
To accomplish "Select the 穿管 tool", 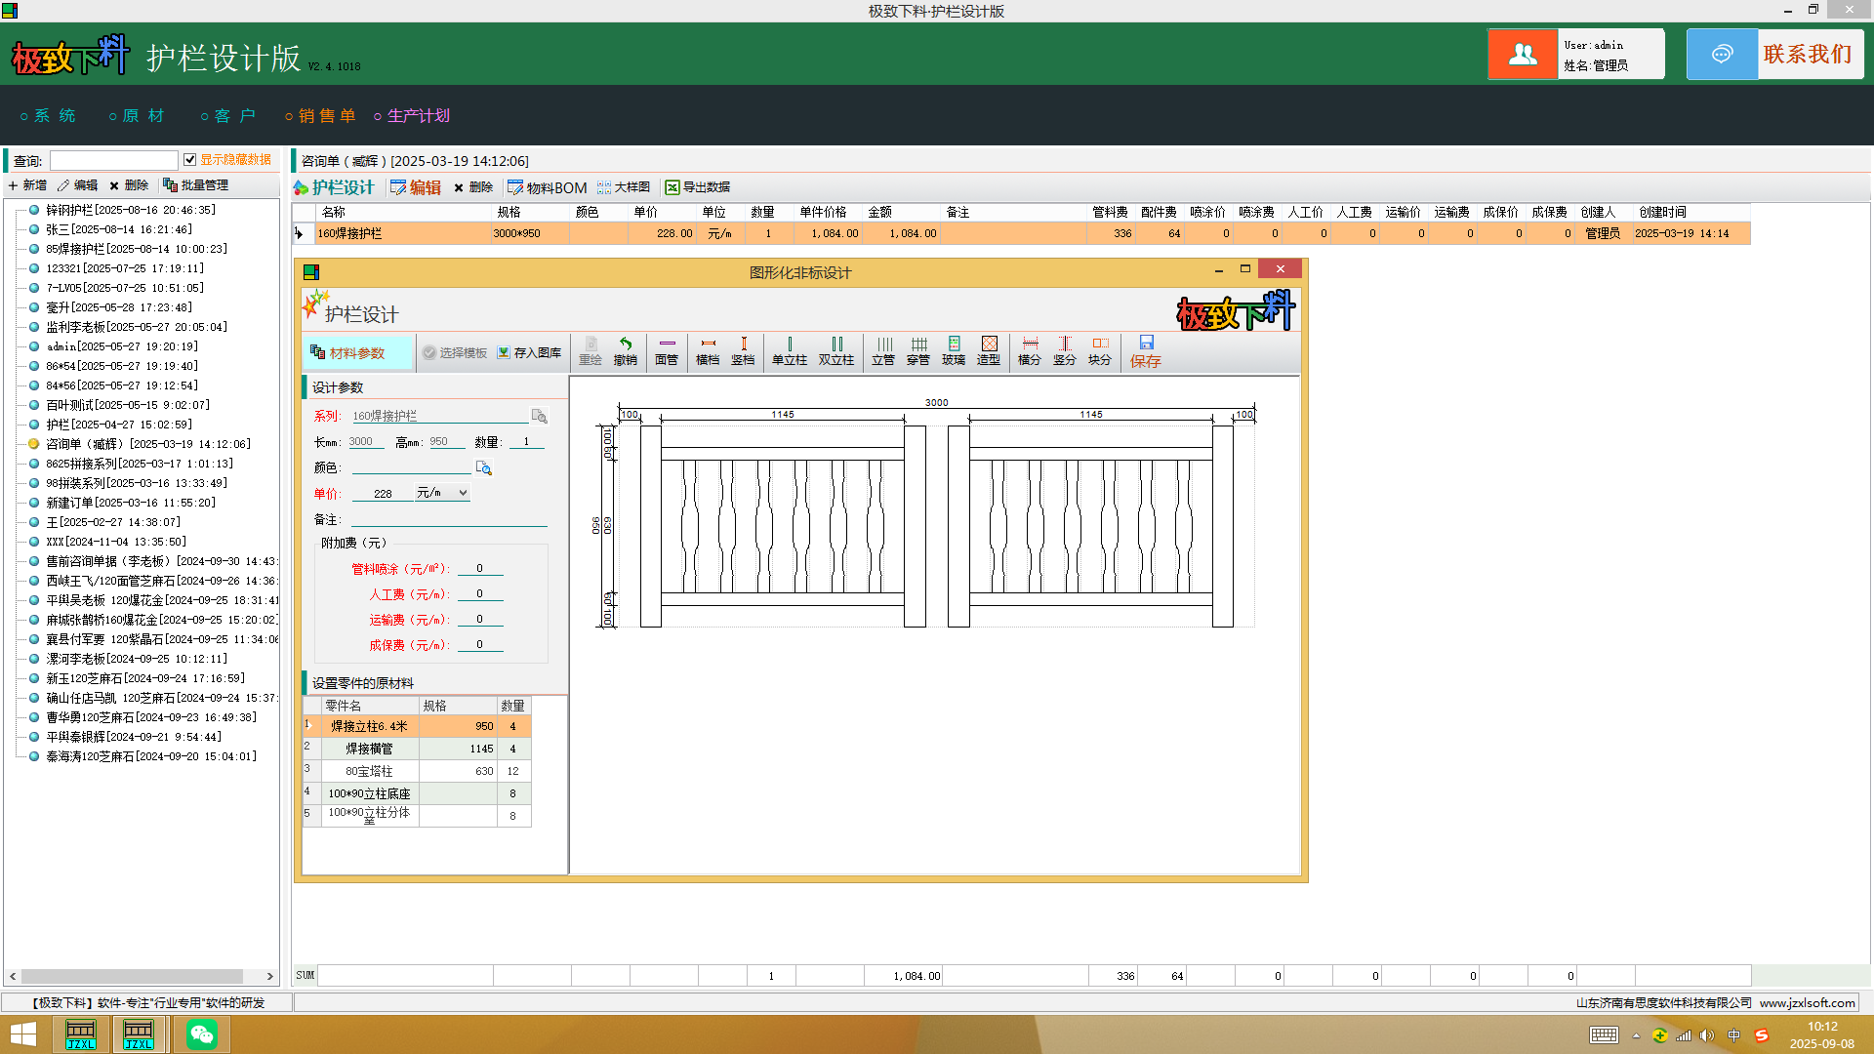I will 918,351.
